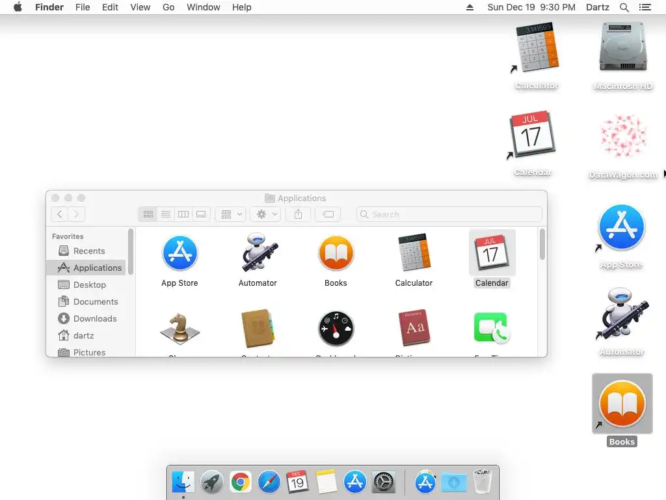Select the Contacts address book icon
The image size is (666, 500).
(x=258, y=328)
